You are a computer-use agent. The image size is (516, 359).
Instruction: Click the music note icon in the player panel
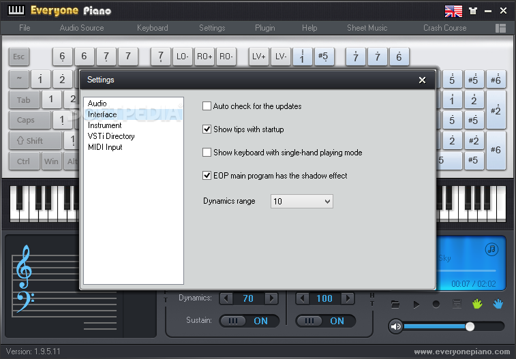pos(491,249)
